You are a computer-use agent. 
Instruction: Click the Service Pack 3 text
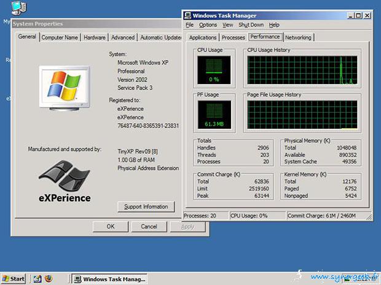pos(135,88)
